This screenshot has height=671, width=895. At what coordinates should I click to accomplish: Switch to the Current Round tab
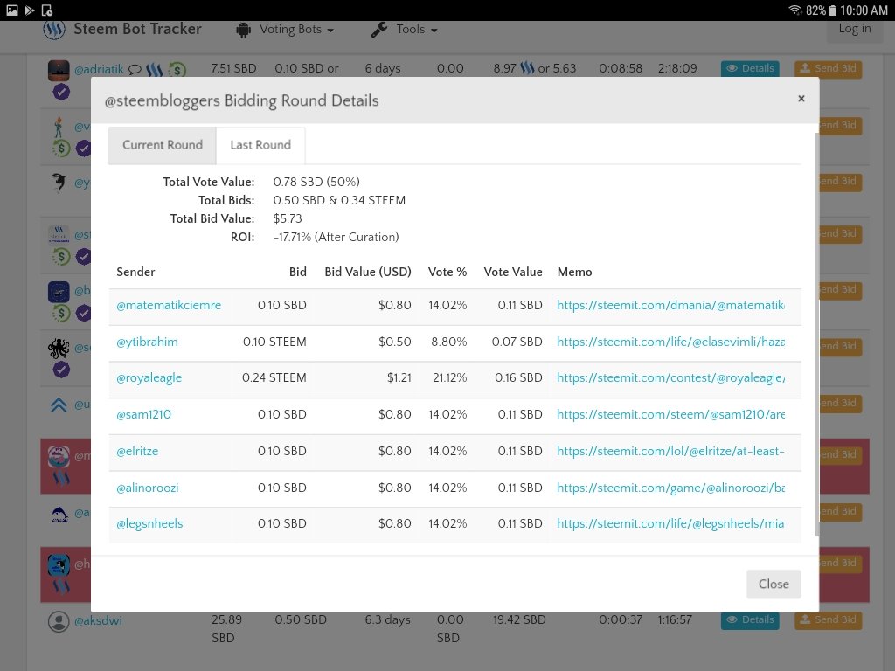(162, 145)
